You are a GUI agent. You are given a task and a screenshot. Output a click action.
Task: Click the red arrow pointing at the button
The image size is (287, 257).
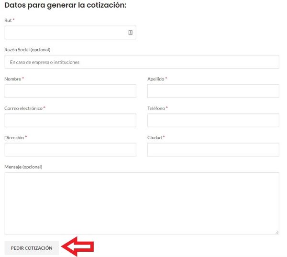77,246
